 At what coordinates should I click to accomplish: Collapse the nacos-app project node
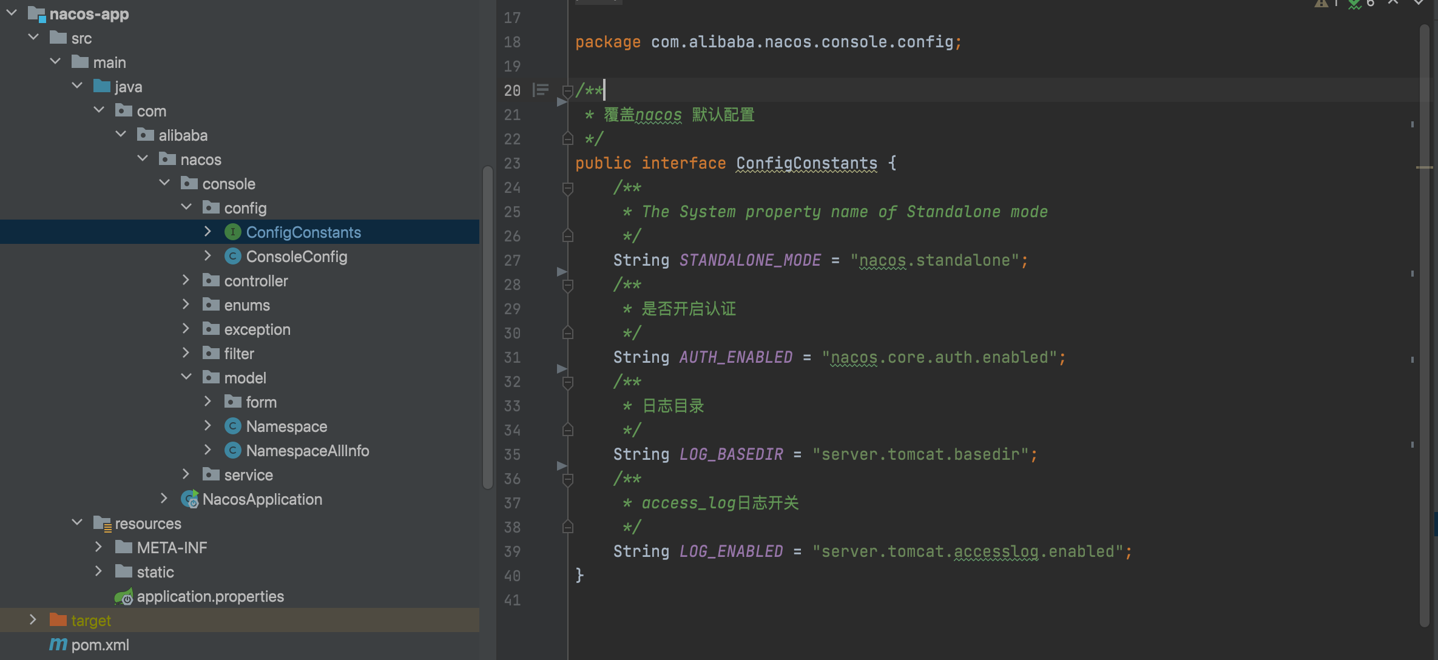click(x=12, y=13)
